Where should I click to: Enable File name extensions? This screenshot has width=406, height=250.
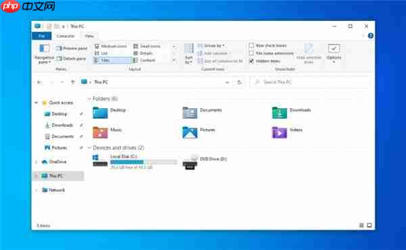coord(271,53)
